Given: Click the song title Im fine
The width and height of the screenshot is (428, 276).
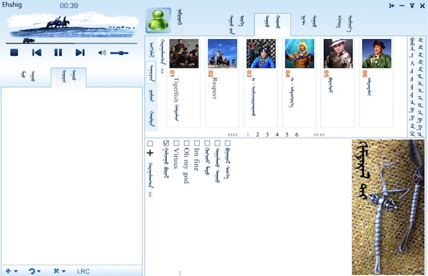Looking at the screenshot, I should click(x=197, y=160).
